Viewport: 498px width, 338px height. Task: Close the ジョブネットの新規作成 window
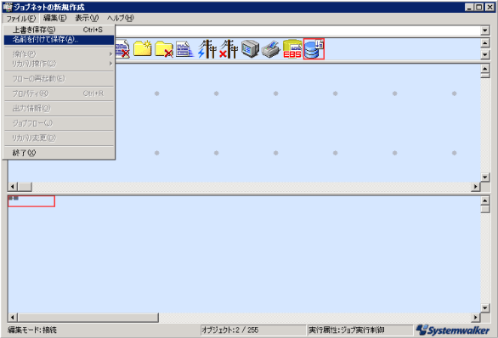pyautogui.click(x=490, y=7)
